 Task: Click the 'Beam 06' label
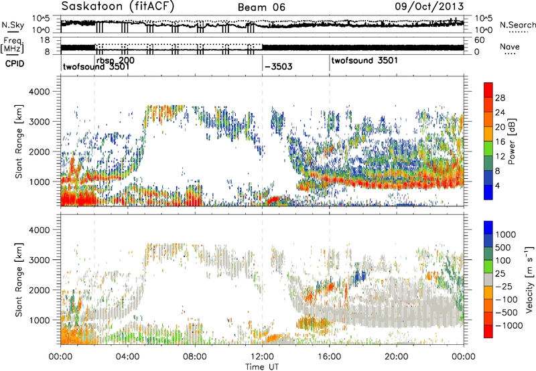click(x=261, y=7)
